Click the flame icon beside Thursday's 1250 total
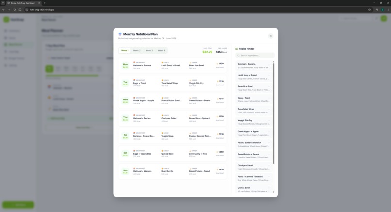Viewport: 391px width, 212px height. (x=217, y=116)
